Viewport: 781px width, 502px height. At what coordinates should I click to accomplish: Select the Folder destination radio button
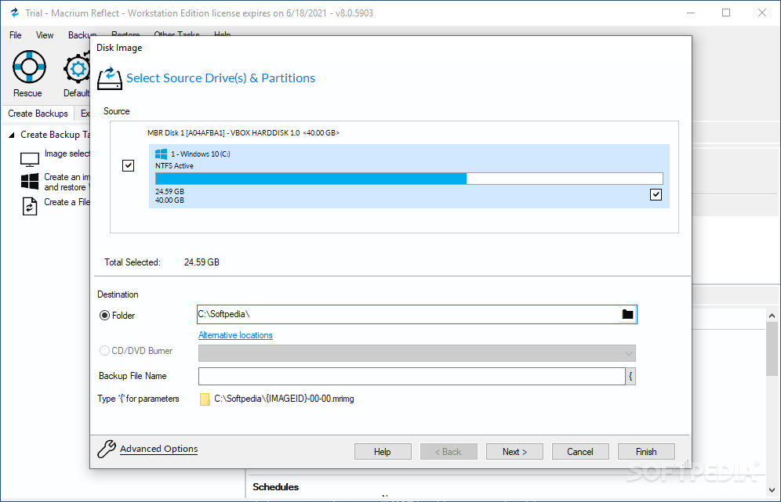104,316
